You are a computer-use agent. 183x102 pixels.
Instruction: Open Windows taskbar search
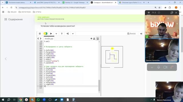[9, 99]
